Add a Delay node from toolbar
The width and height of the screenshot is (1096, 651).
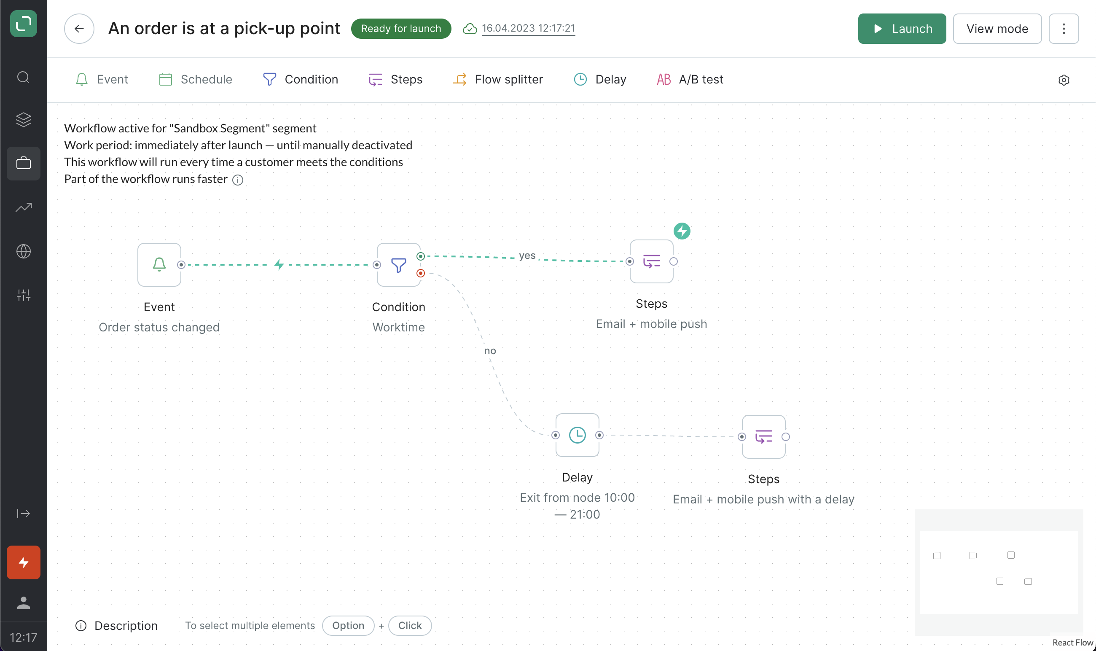(x=599, y=79)
